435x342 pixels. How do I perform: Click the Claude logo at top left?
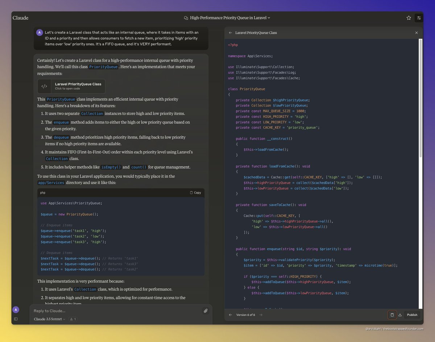20,18
